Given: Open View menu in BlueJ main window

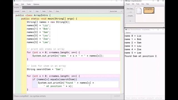Looking at the screenshot, I should click(x=143, y=4).
